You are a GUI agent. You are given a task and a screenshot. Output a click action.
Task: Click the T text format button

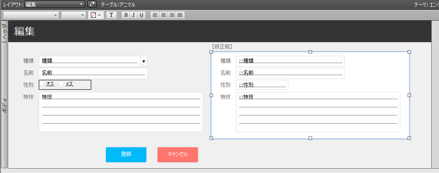[x=111, y=15]
